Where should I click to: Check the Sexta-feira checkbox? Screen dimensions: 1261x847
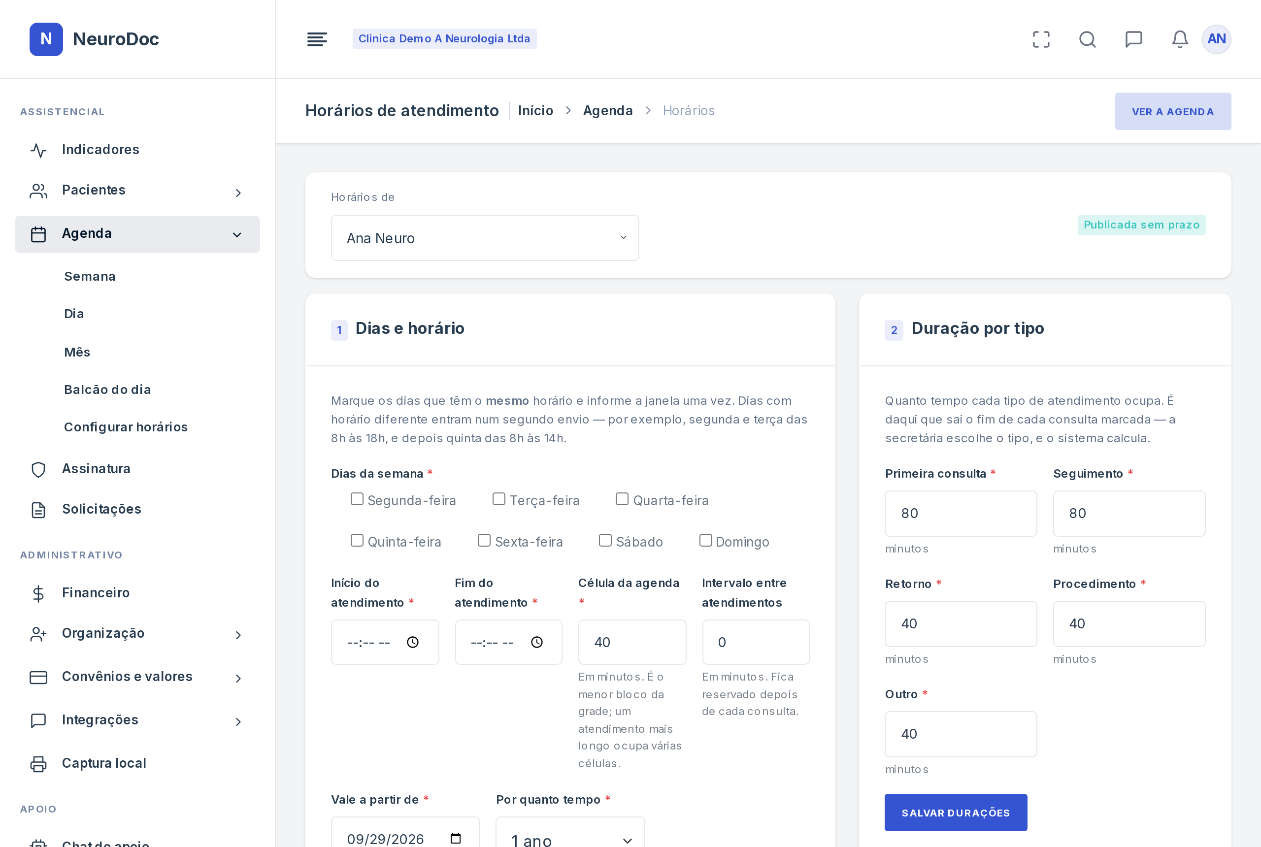[484, 540]
